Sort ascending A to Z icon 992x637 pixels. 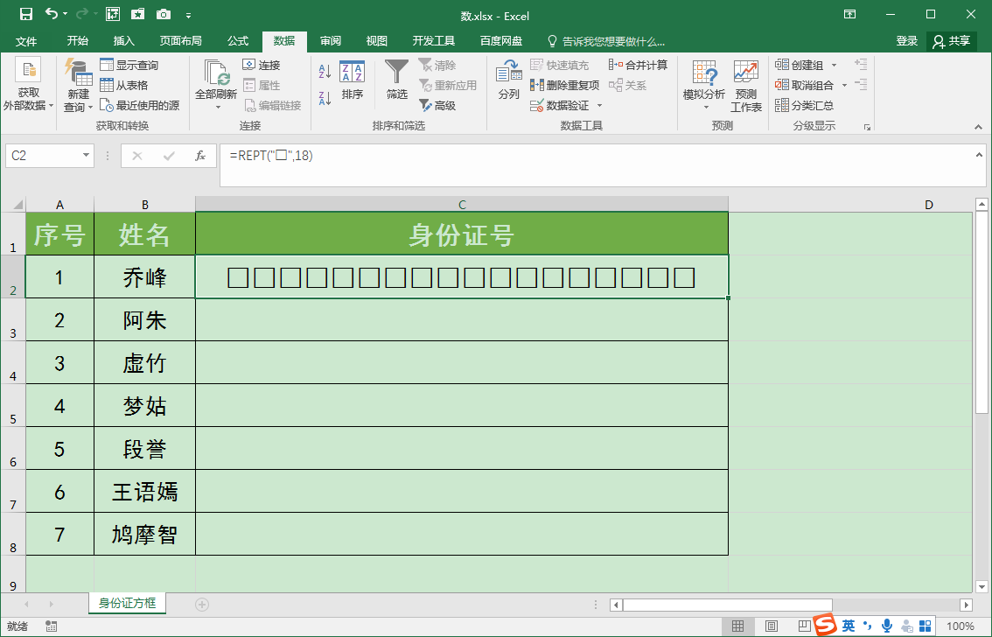(325, 71)
